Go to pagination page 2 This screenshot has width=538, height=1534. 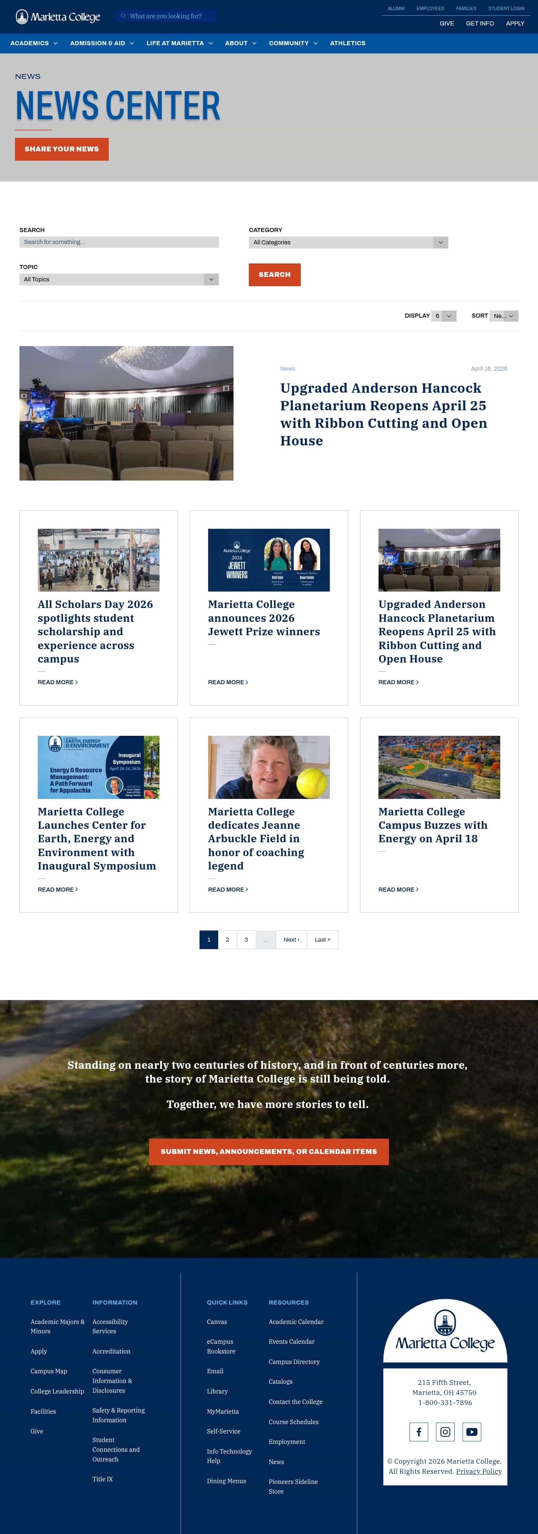[x=227, y=940]
